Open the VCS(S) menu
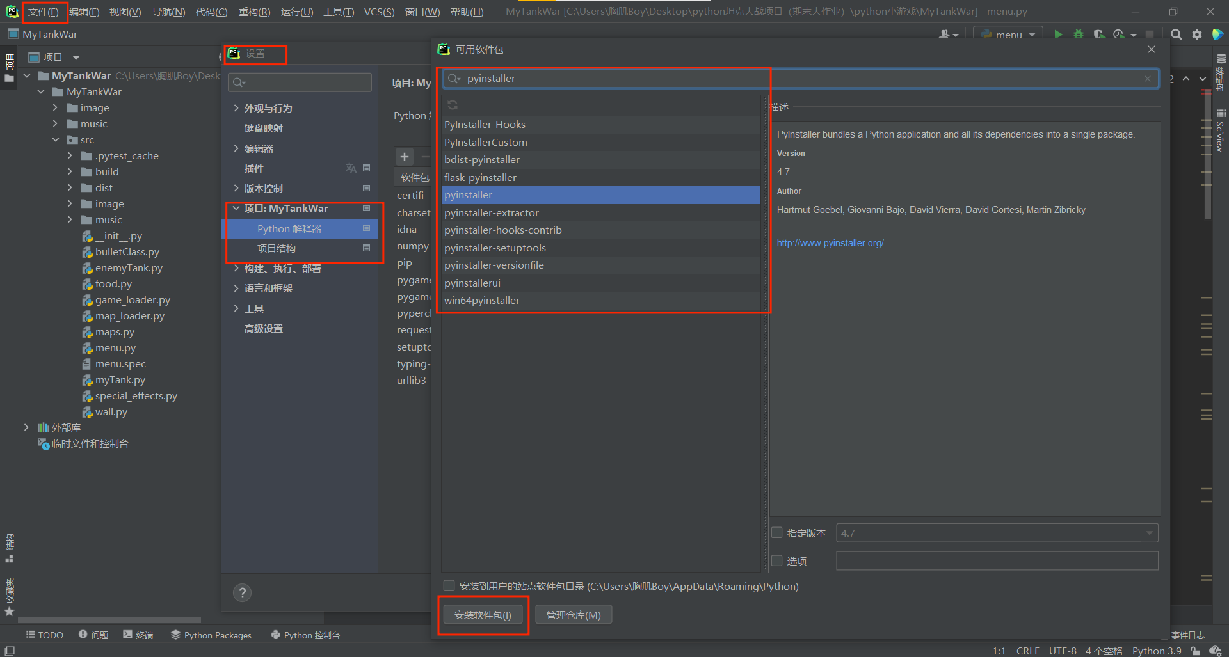Screen dimensions: 1229x657 (379, 12)
